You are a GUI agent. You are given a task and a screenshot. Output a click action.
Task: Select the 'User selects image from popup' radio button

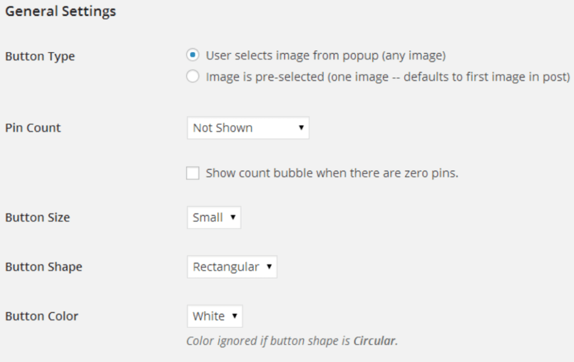pos(193,55)
